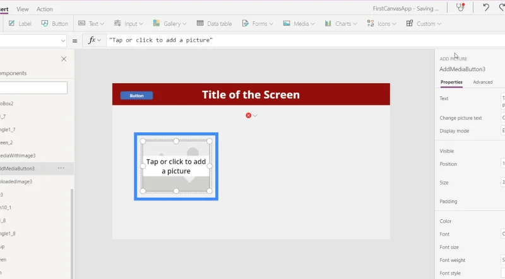This screenshot has height=279, width=505.
Task: Click the red error icon on canvas
Action: pos(248,115)
